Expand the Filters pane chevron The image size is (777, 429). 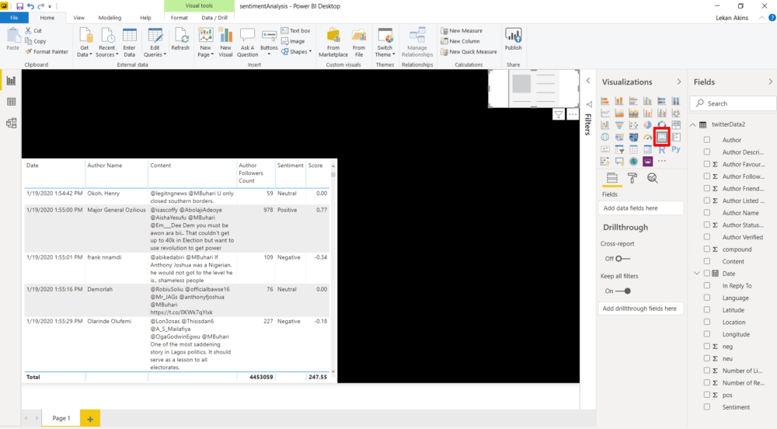tap(588, 81)
